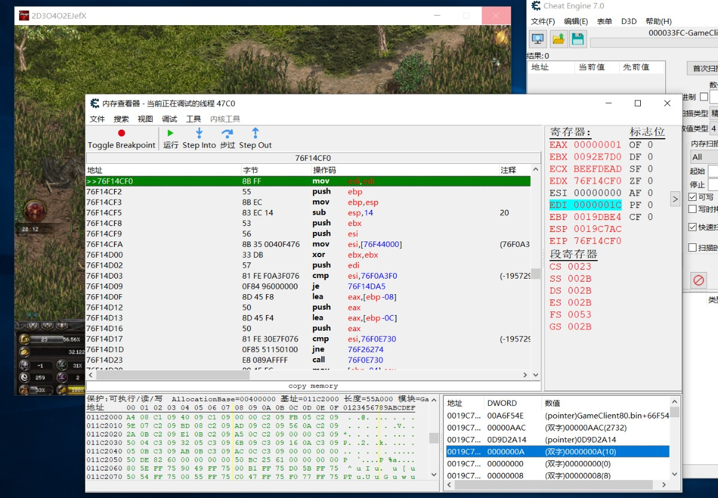The image size is (718, 498).
Task: Click the open file folder icon
Action: pos(558,39)
